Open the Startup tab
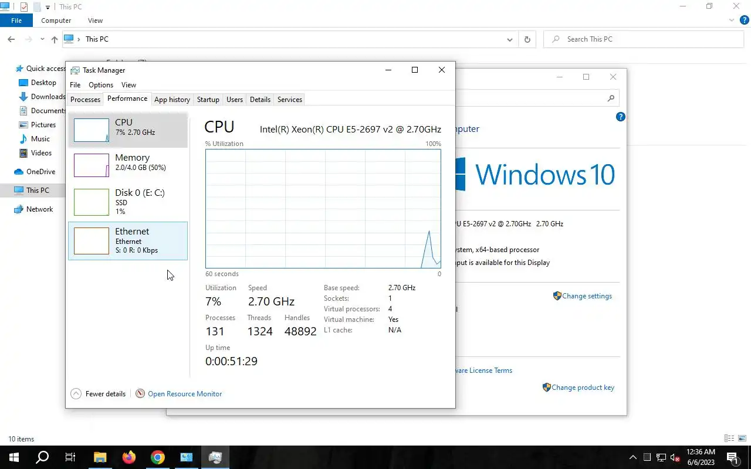751x469 pixels. tap(208, 100)
